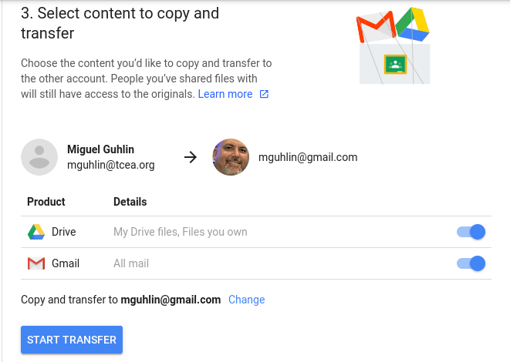Image resolution: width=510 pixels, height=362 pixels.
Task: Open the Learn more link
Action: click(x=225, y=94)
